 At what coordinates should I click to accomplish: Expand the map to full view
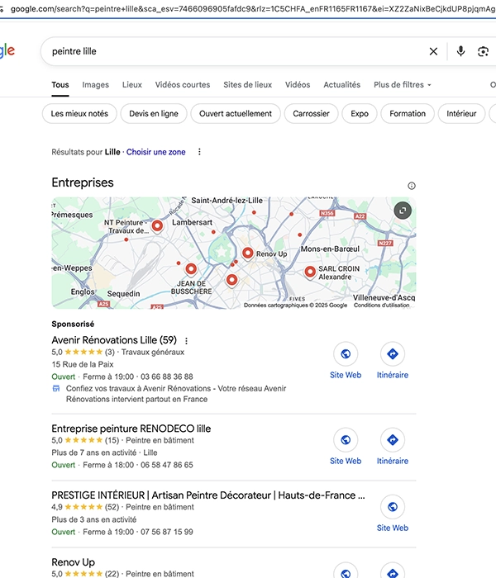pyautogui.click(x=403, y=211)
